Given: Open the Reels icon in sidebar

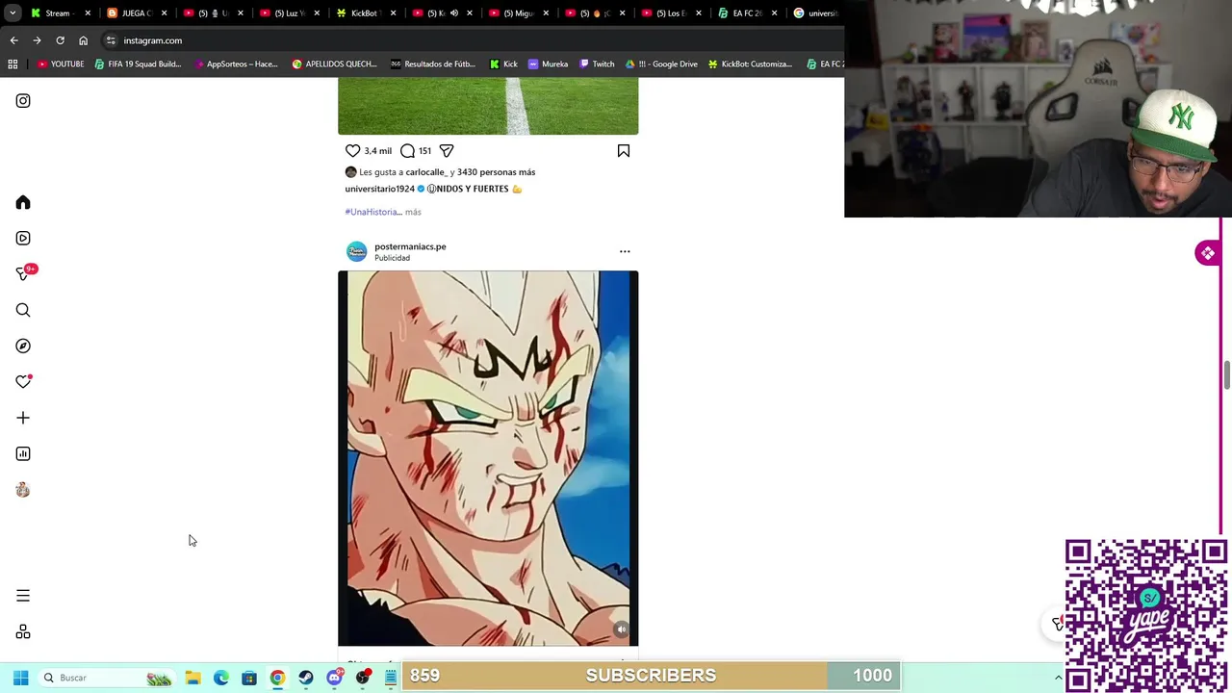Looking at the screenshot, I should click(x=23, y=238).
